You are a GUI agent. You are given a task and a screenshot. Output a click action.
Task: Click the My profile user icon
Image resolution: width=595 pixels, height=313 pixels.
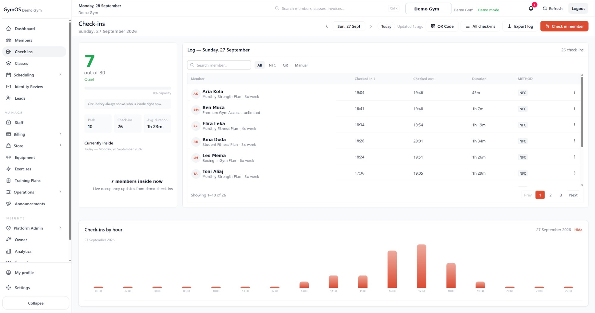(9, 273)
